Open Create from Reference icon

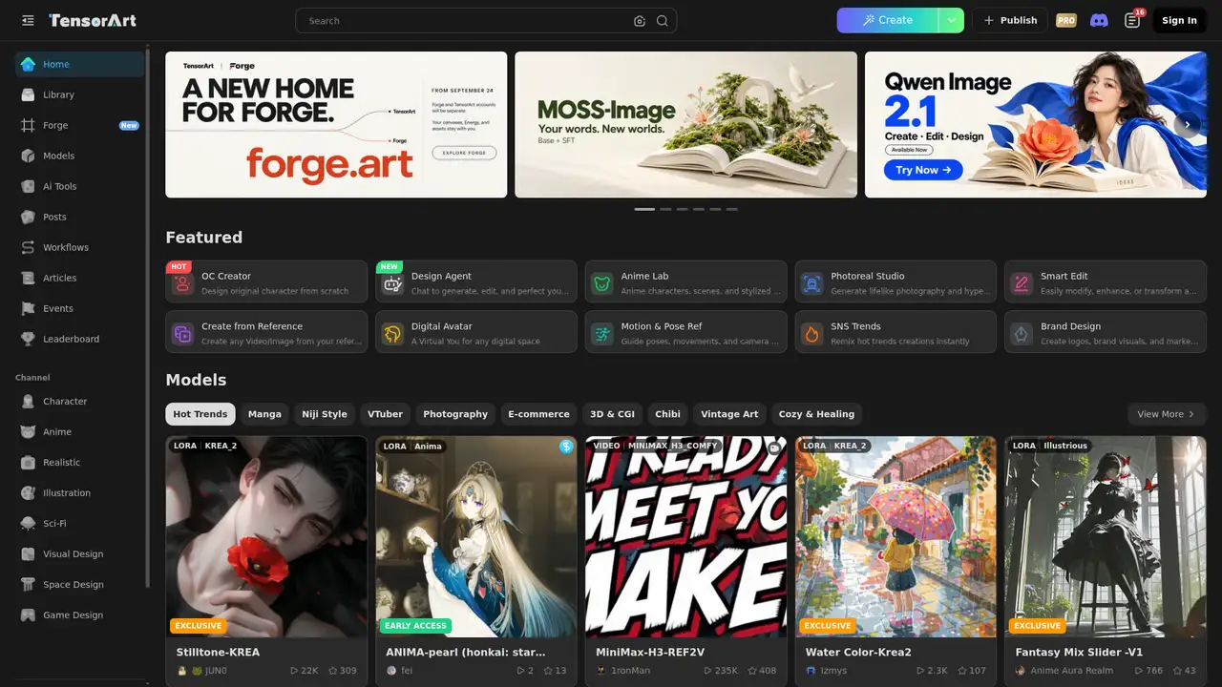[182, 334]
